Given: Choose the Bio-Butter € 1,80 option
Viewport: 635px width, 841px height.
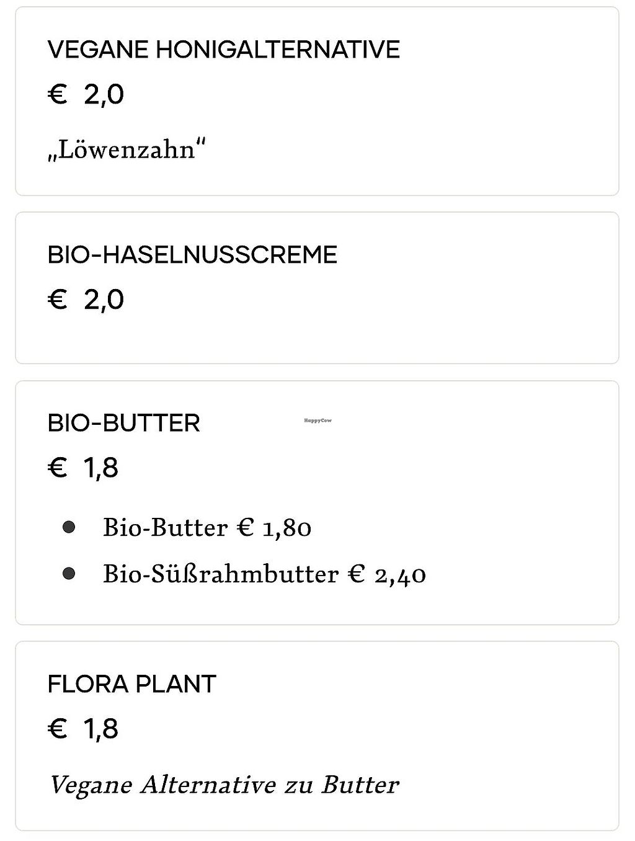Looking at the screenshot, I should point(207,527).
